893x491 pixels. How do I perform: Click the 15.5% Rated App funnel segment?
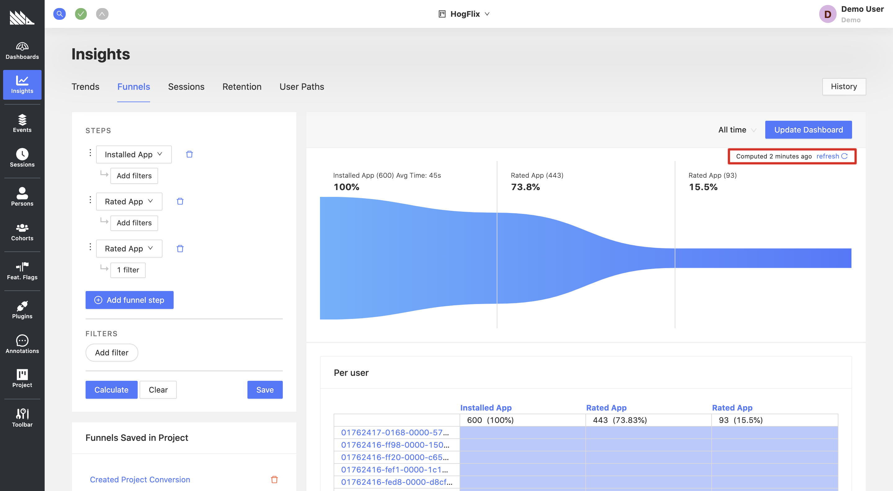click(x=763, y=258)
